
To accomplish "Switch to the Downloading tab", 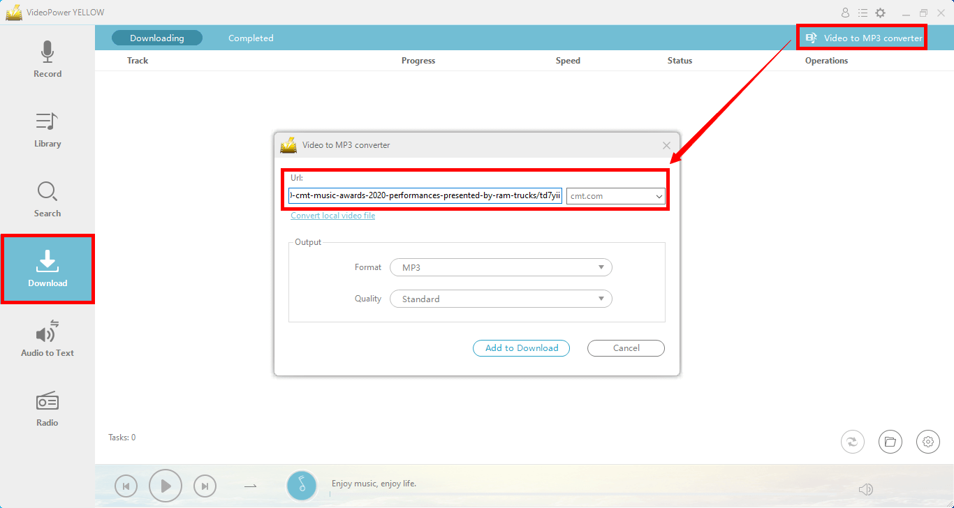I will point(157,38).
